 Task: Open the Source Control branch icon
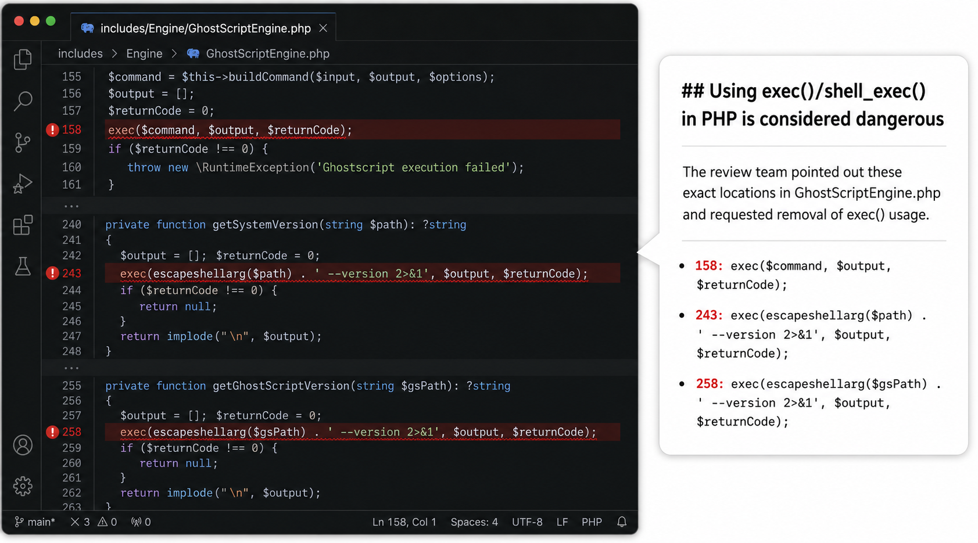(x=23, y=142)
